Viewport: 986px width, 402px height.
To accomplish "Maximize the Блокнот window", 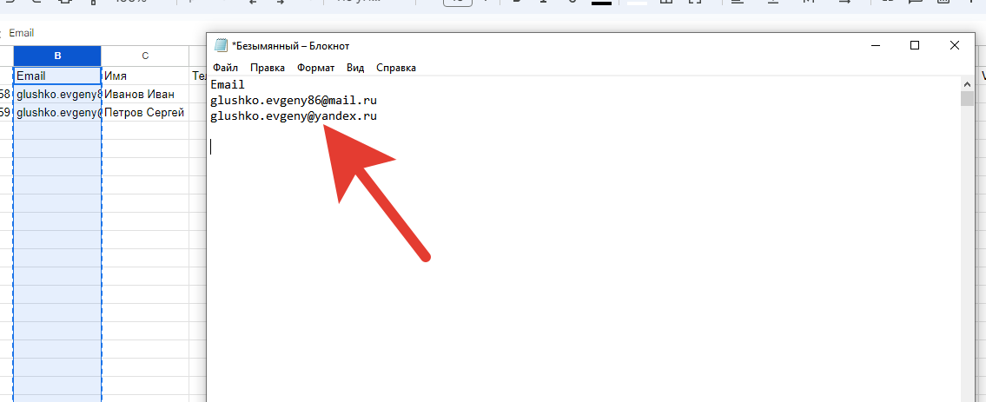I will tap(915, 45).
